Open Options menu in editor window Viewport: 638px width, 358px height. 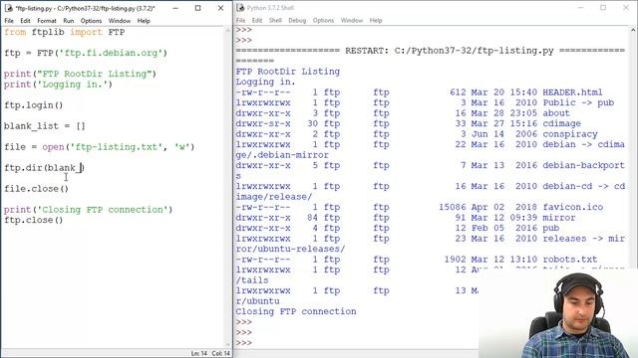click(x=91, y=21)
